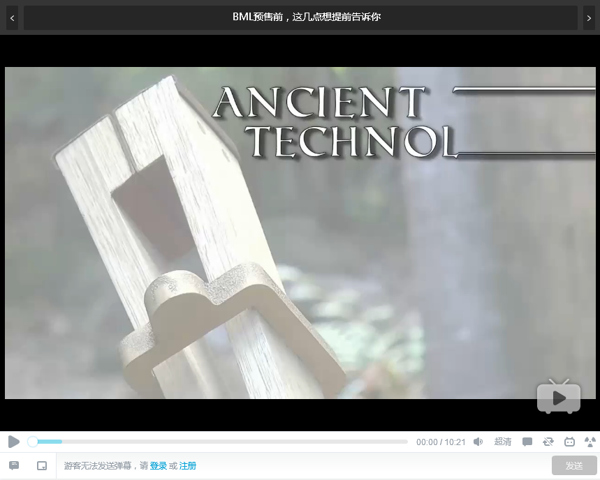The height and width of the screenshot is (480, 600).
Task: Mute the video with the speaker icon
Action: click(478, 442)
